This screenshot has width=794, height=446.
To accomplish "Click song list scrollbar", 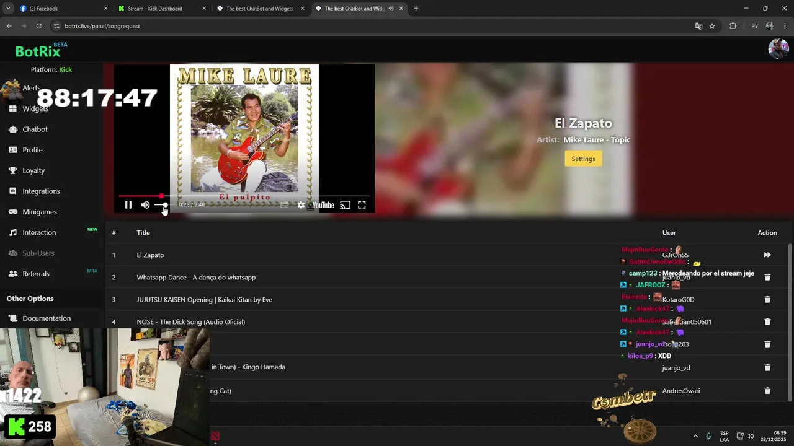I will pos(790,322).
